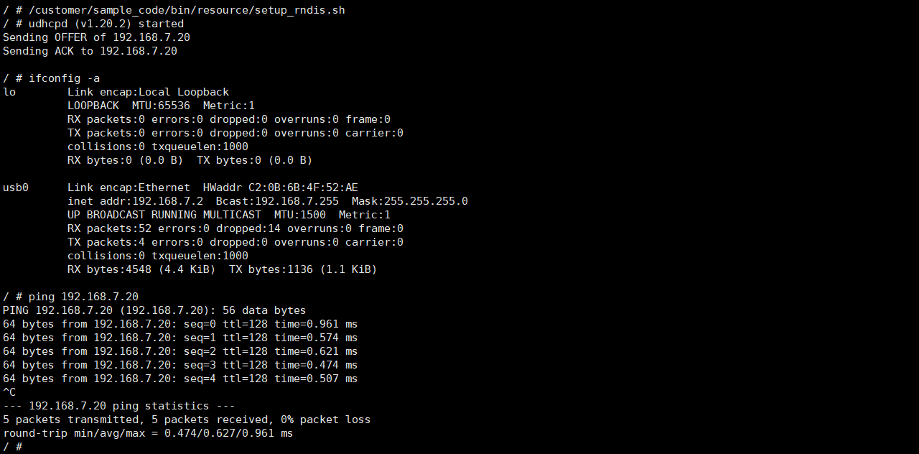Click the LOOPBACK MTU:65536 text

pyautogui.click(x=129, y=106)
